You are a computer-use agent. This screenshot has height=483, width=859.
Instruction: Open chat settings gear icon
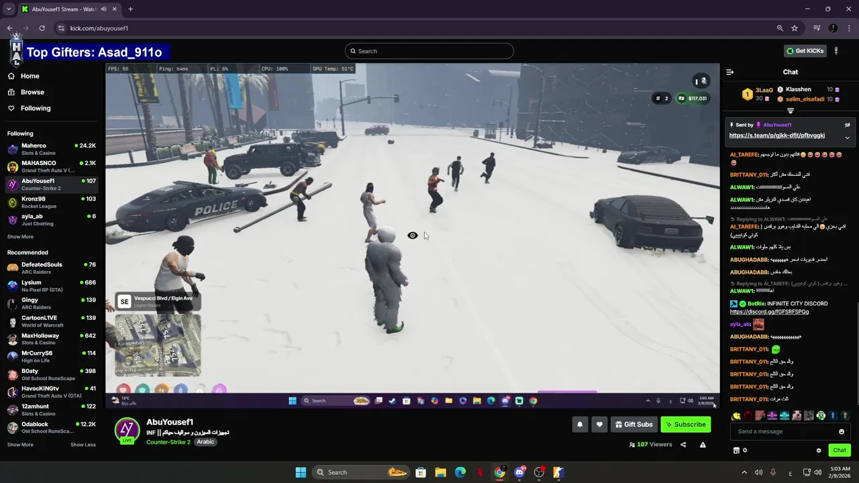coord(819,450)
